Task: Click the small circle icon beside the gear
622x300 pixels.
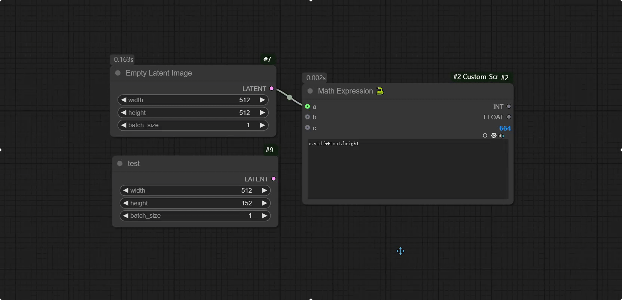Action: point(485,135)
